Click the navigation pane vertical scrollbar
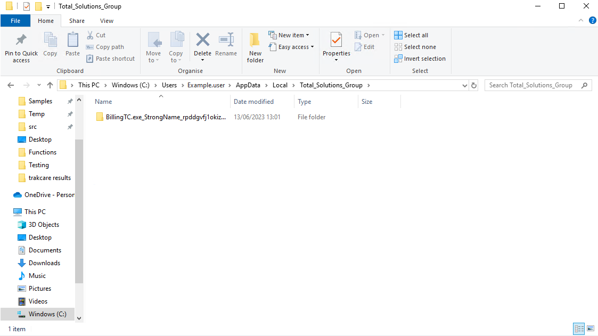The height and width of the screenshot is (336, 598). point(79,213)
